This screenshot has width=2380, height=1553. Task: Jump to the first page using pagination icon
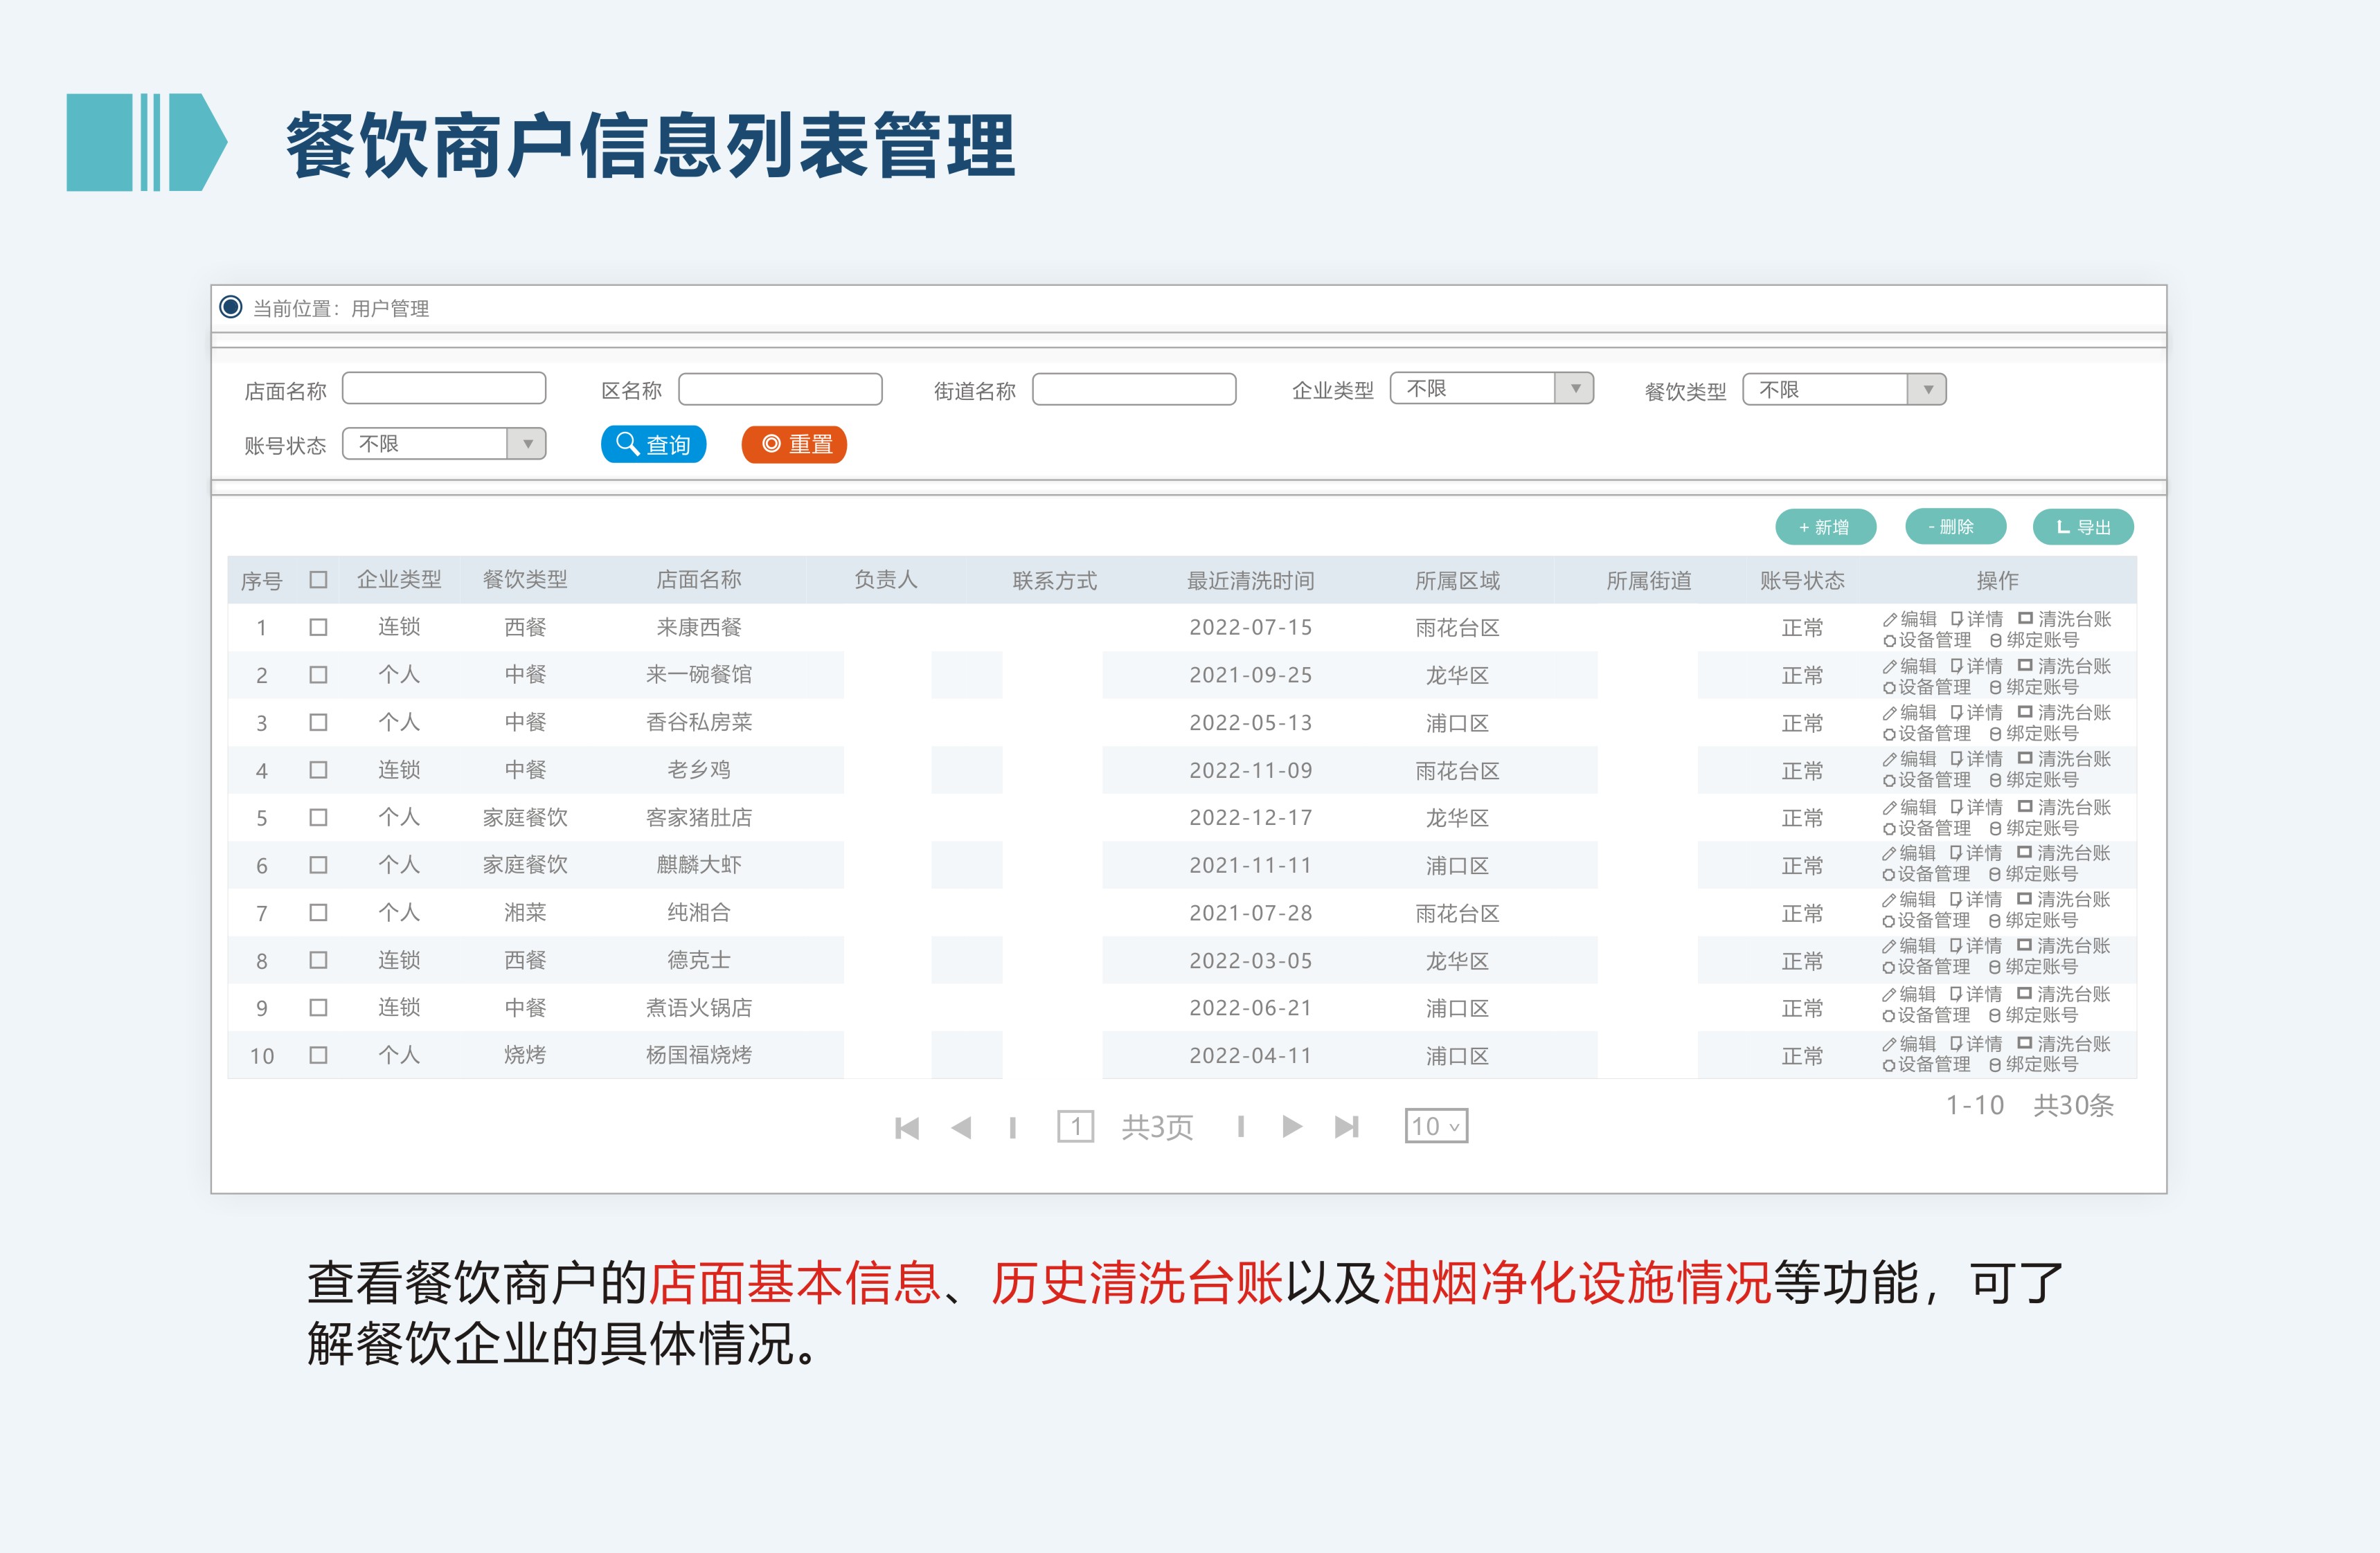coord(908,1126)
